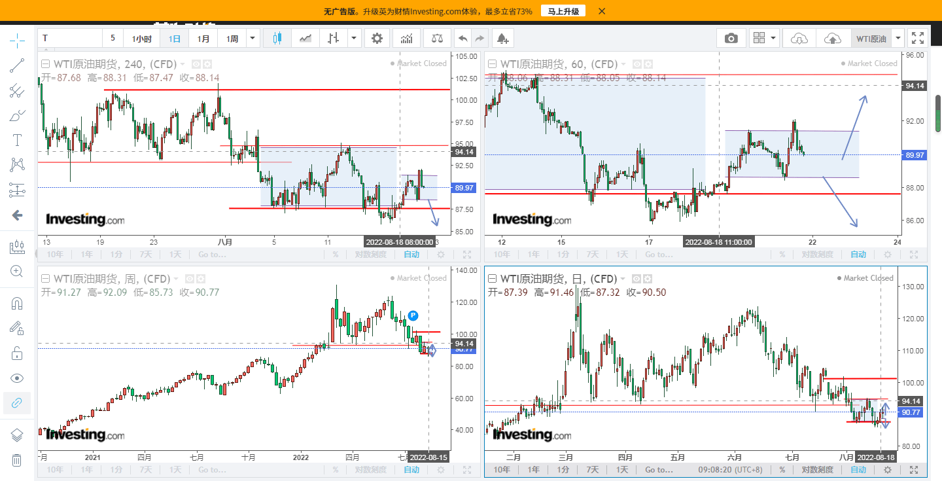Take a chart snapshot with camera icon

point(731,39)
